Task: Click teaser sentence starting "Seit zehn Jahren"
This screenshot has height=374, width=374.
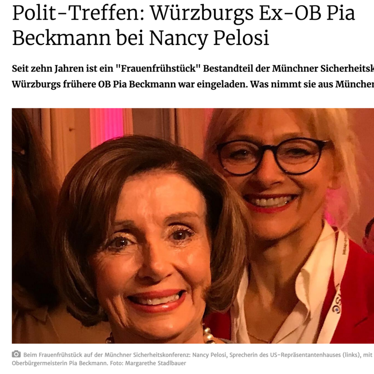Action: coord(193,69)
